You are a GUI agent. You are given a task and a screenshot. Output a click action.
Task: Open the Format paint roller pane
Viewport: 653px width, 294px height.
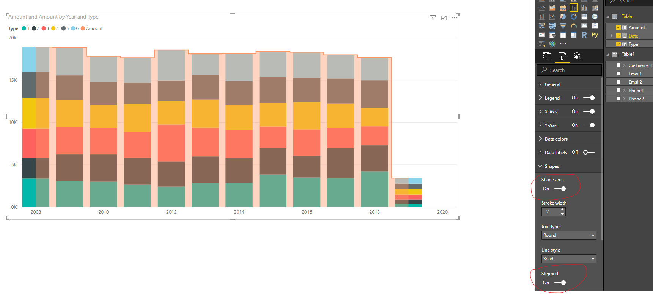(x=562, y=56)
